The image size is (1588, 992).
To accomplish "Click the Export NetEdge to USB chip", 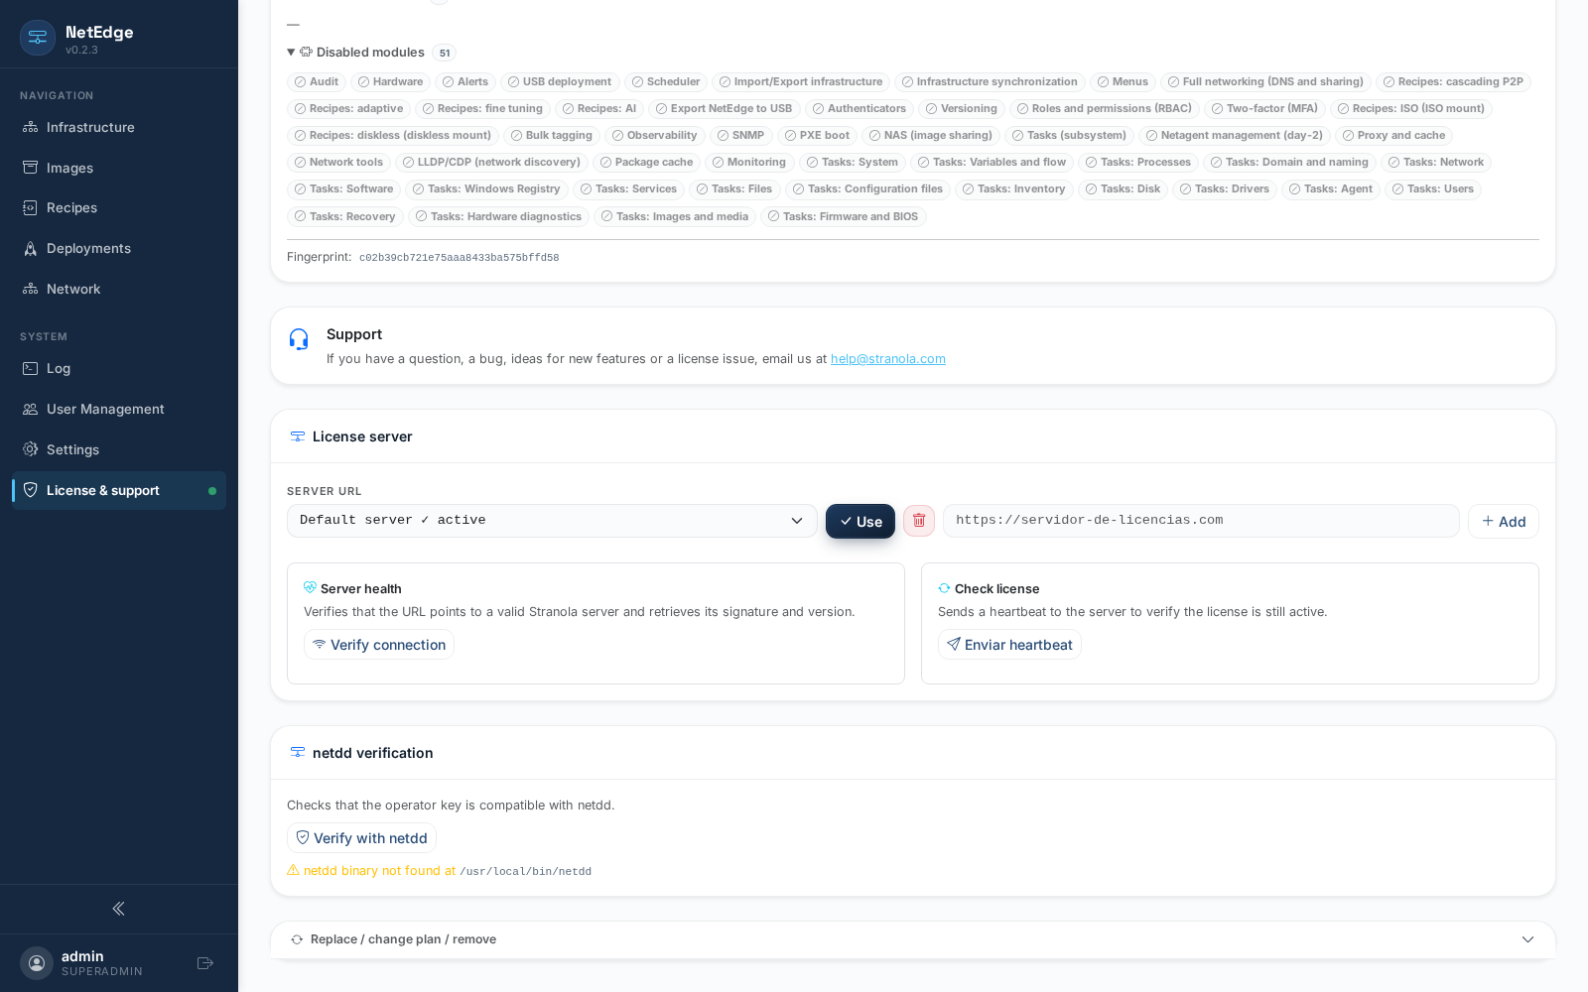I will [725, 109].
